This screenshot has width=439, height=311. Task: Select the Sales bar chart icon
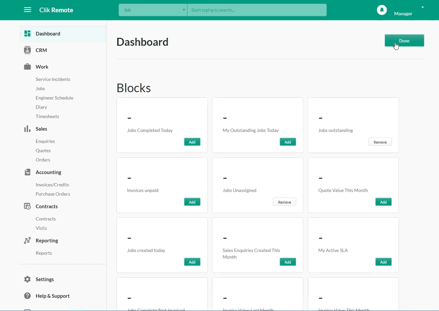coord(27,129)
